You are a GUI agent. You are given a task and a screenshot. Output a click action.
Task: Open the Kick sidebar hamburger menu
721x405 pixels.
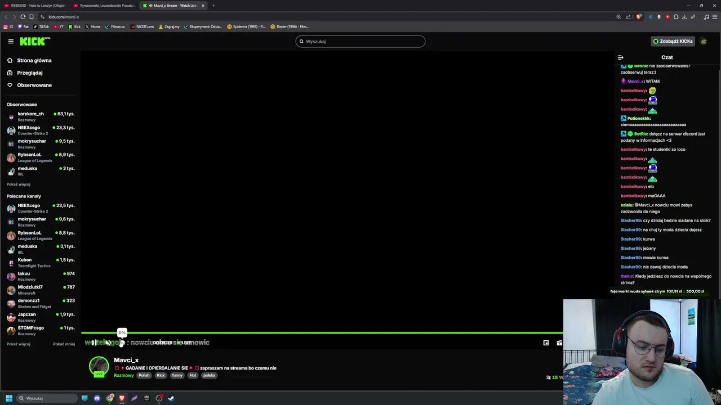10,41
